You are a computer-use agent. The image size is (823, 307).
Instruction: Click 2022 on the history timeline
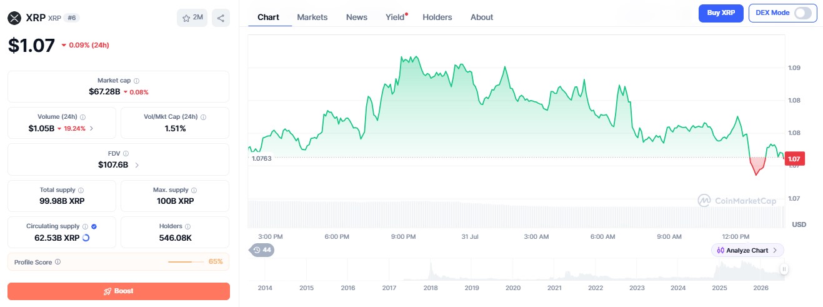pos(596,288)
